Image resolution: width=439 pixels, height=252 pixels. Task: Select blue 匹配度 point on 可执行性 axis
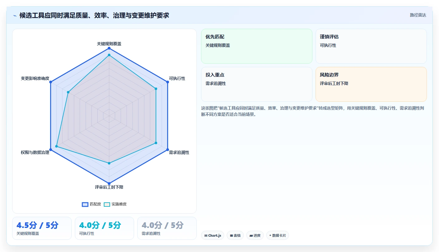[167, 82]
